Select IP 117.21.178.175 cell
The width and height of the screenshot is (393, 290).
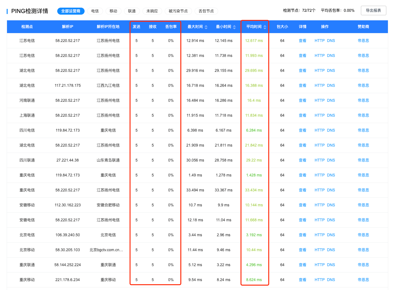pos(68,86)
